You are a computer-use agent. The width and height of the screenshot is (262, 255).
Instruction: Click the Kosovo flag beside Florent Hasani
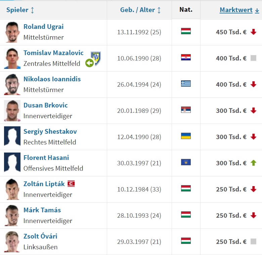[186, 162]
